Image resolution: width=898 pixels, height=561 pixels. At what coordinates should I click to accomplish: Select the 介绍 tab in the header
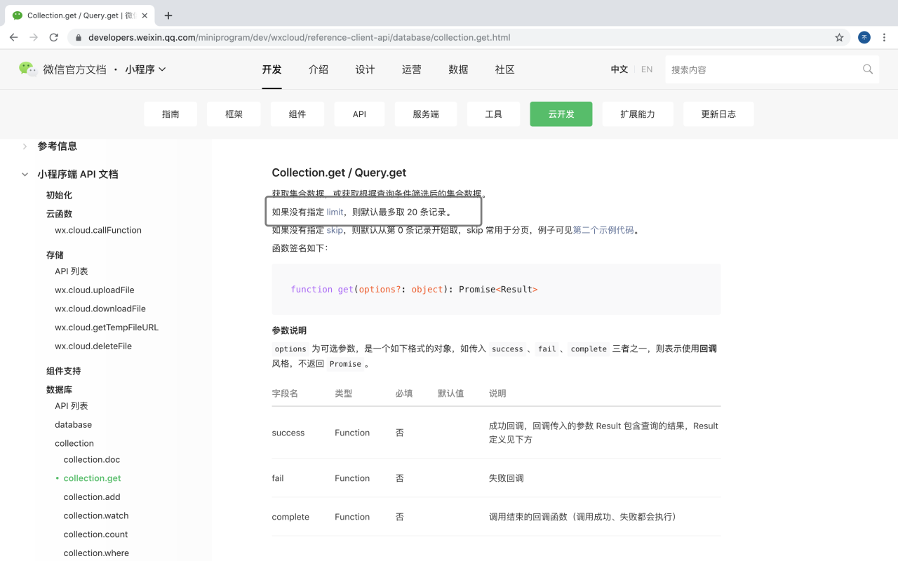pos(318,69)
